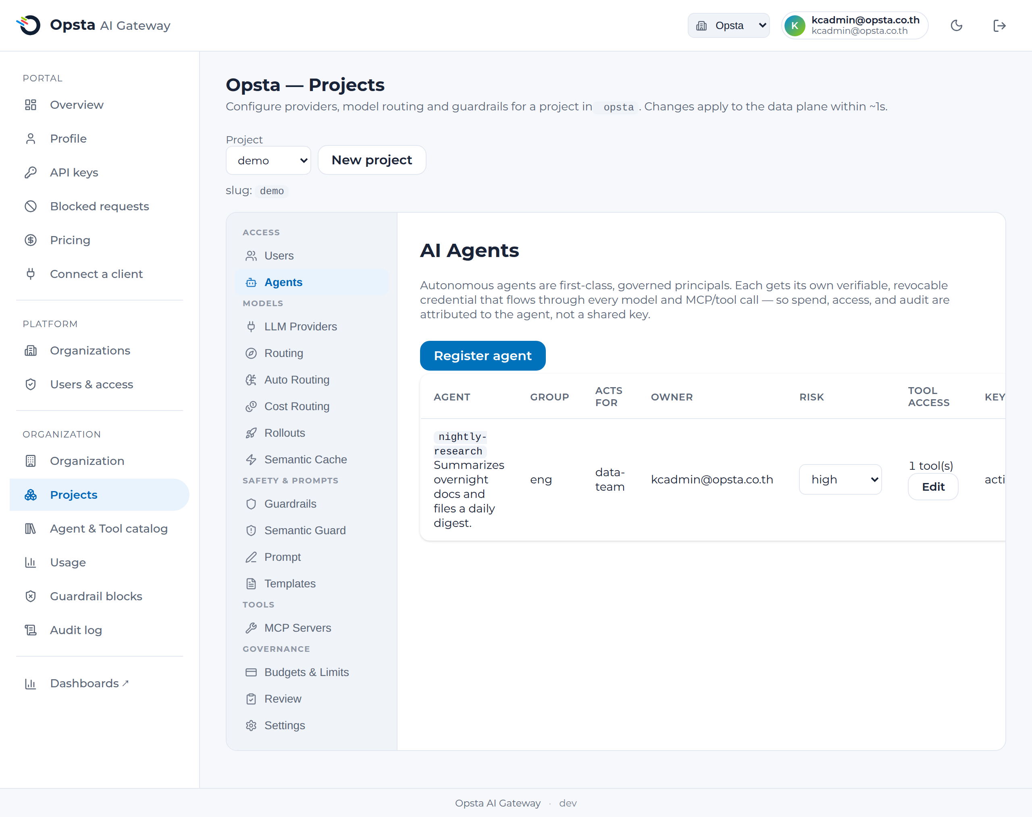1032x817 pixels.
Task: Click the demo slug code label
Action: (271, 191)
